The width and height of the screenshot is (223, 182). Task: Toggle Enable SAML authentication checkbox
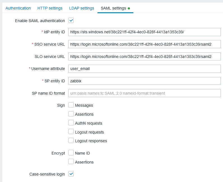pos(71,20)
